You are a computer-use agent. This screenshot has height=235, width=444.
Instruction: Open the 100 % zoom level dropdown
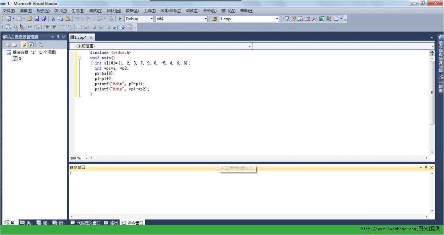[86, 158]
